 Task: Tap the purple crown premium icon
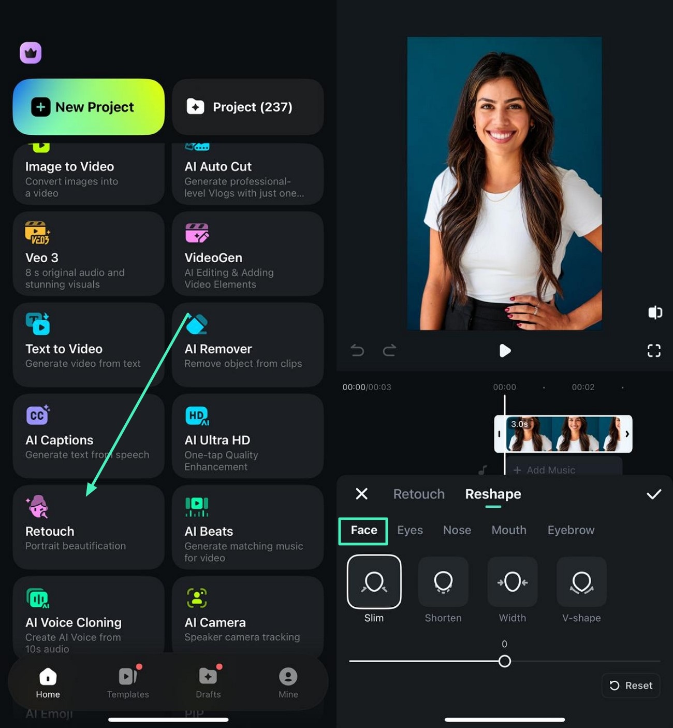31,53
